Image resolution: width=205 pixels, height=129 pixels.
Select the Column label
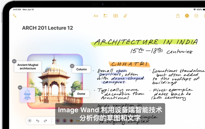pyautogui.click(x=81, y=69)
